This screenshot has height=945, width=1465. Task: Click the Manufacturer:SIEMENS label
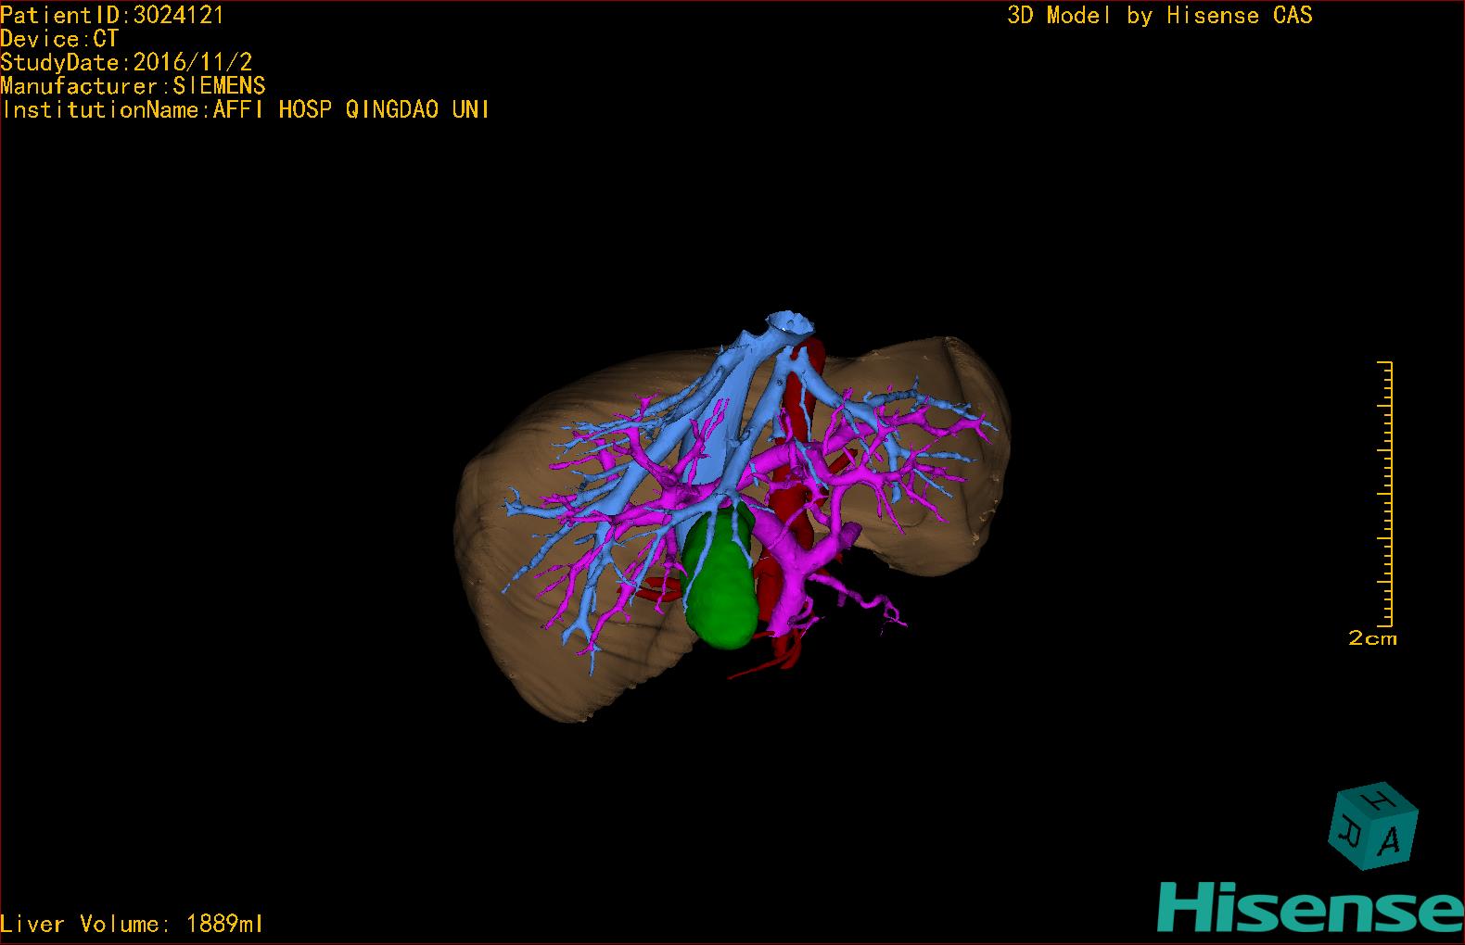click(133, 86)
